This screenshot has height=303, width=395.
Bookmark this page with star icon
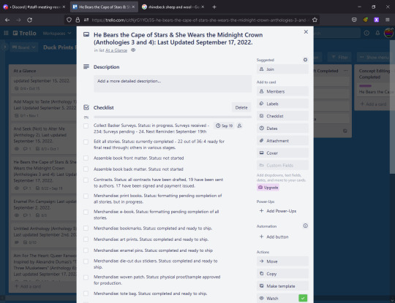coord(315,20)
